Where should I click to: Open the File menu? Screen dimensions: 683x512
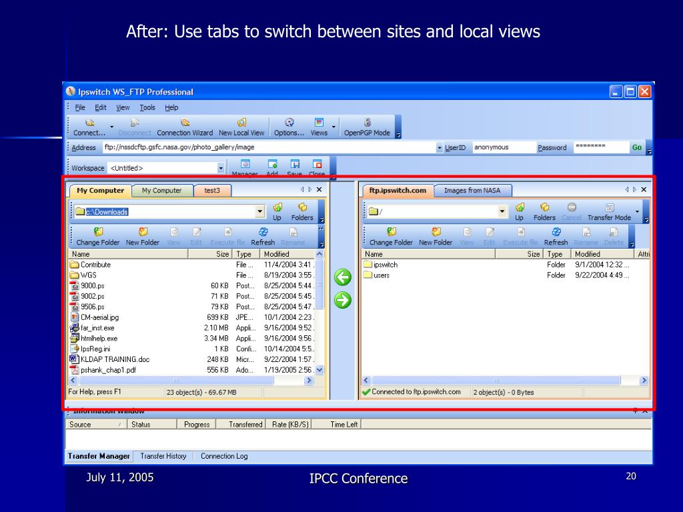[x=80, y=107]
